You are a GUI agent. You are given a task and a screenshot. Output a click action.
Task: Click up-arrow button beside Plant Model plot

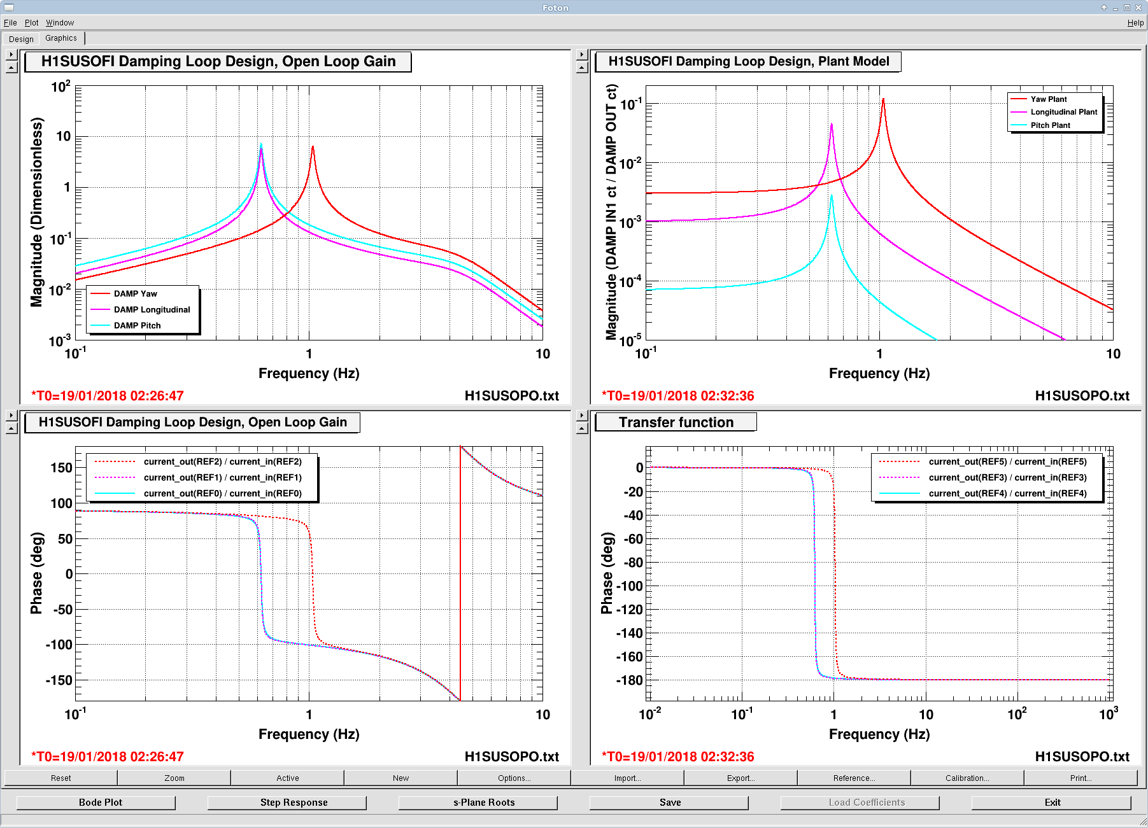pos(582,67)
